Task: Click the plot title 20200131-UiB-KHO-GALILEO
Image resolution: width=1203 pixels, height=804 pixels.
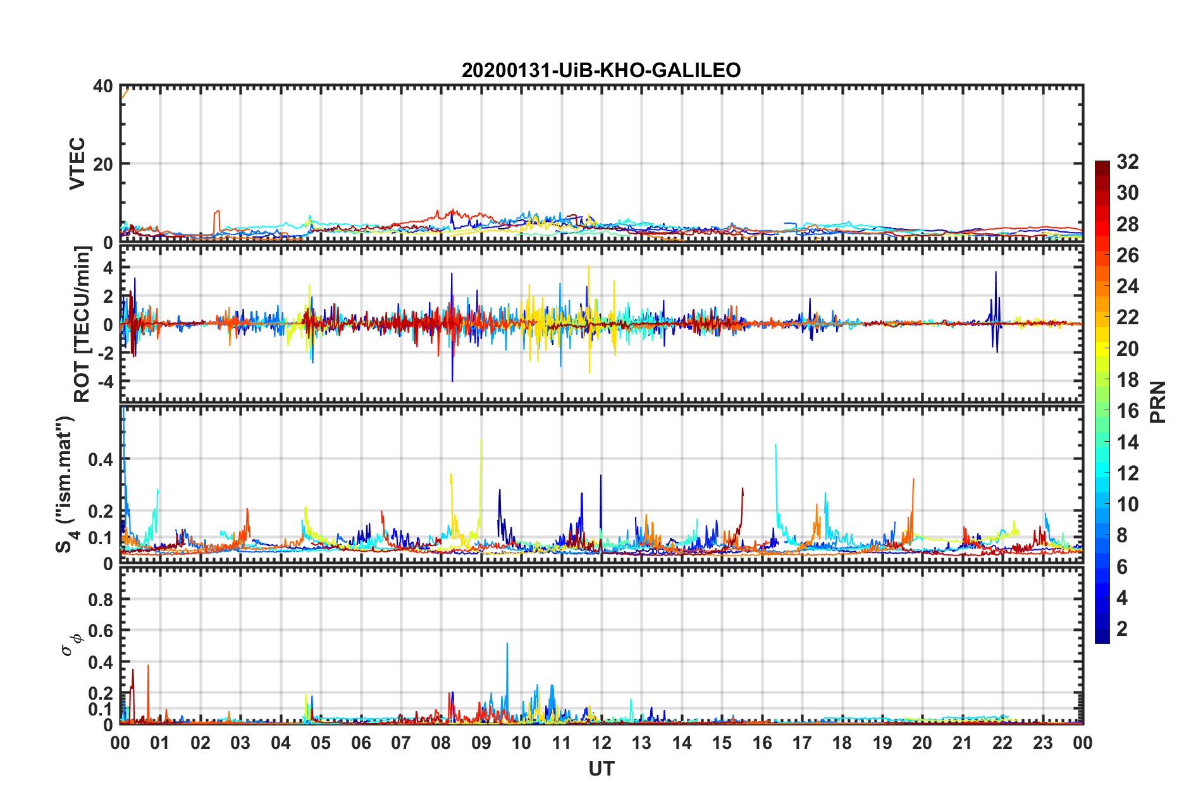Action: [x=601, y=70]
